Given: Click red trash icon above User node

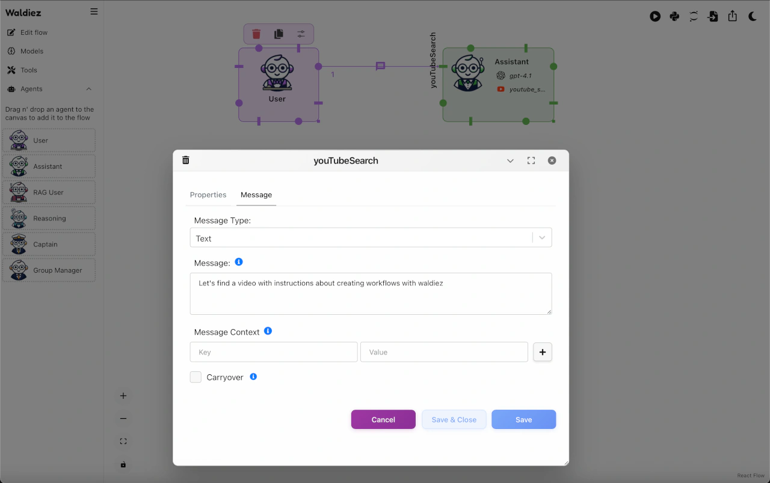Looking at the screenshot, I should (x=256, y=34).
